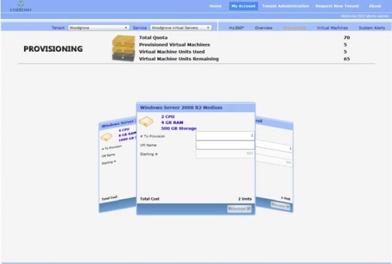This screenshot has height=264, width=392.
Task: Click the server icon in the left card
Action: [x=106, y=137]
